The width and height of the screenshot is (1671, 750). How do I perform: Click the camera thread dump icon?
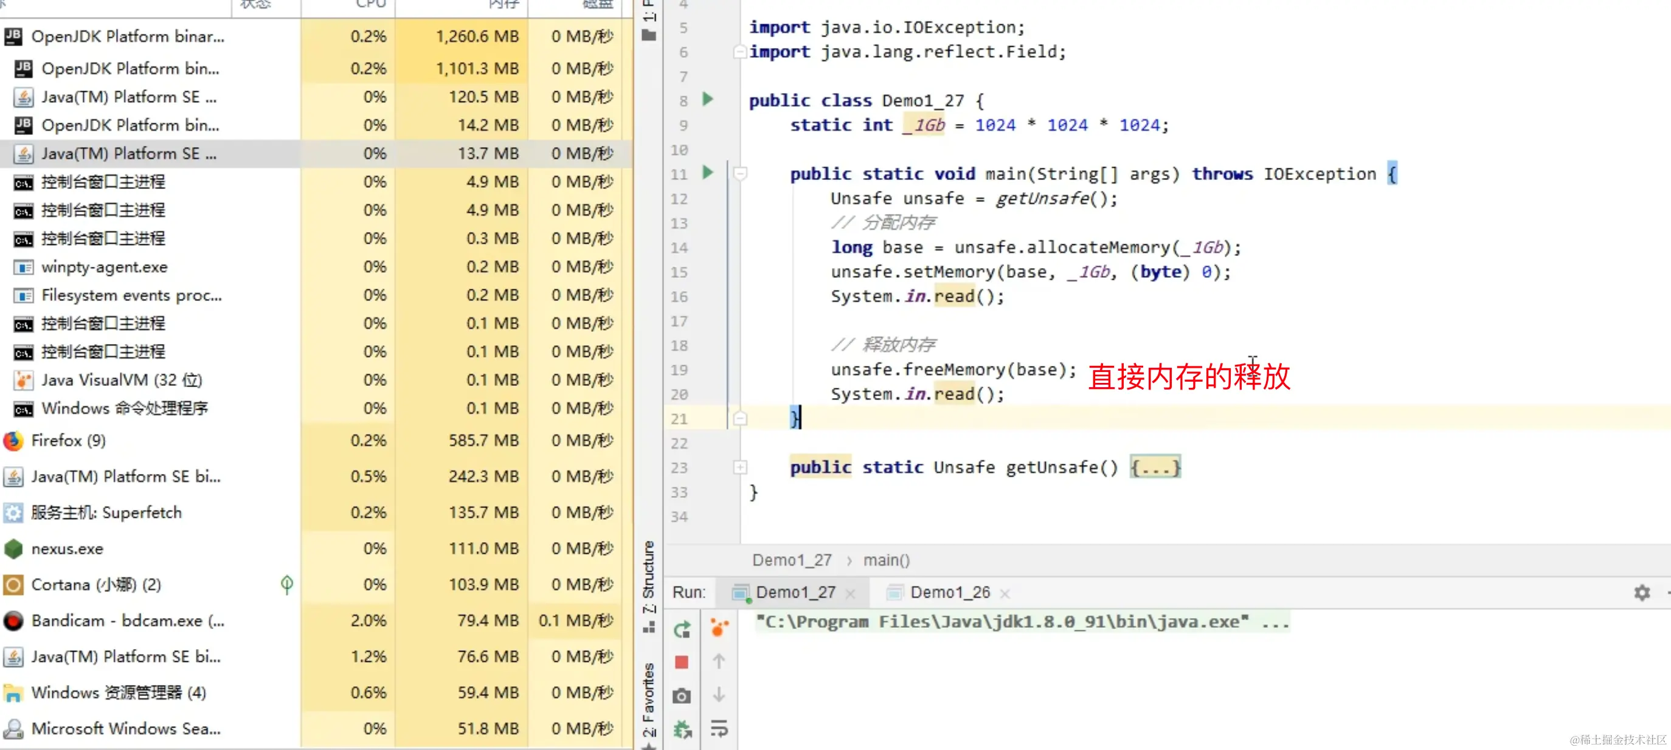point(681,695)
